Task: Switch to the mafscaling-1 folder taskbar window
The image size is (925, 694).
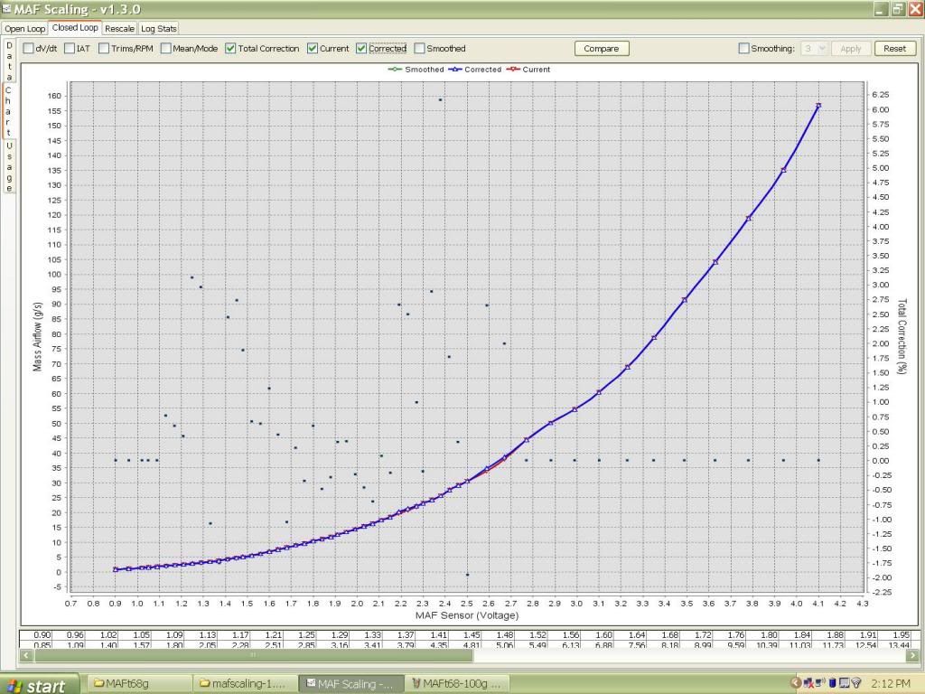Action: (247, 683)
